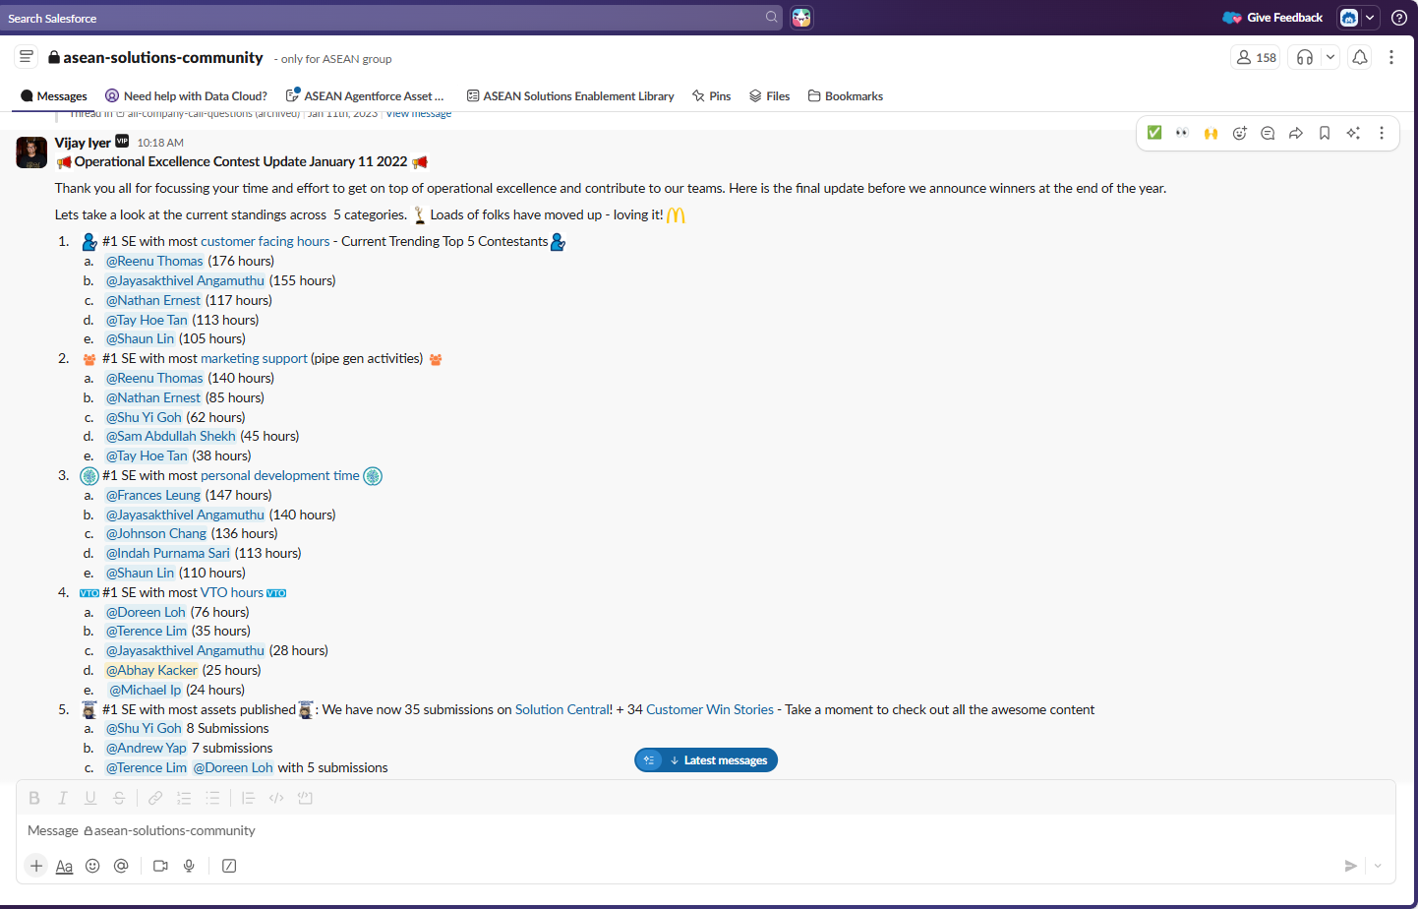Forward this message with the share arrow

click(1296, 134)
